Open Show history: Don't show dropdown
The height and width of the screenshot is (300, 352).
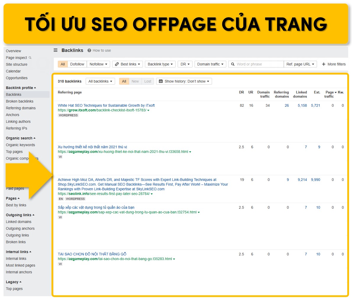tap(184, 81)
